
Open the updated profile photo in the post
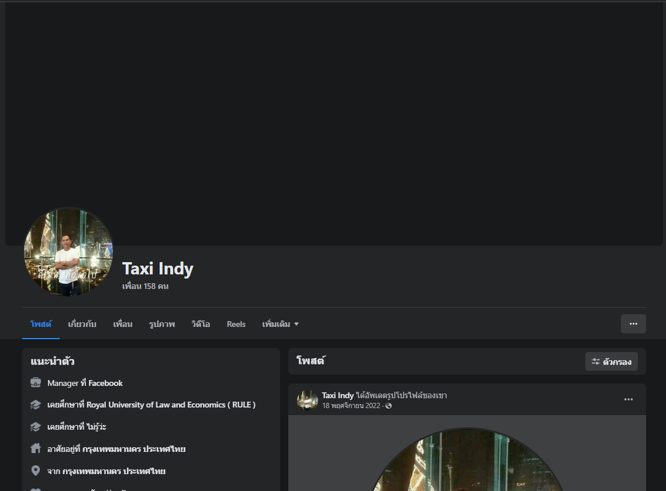pos(467,460)
